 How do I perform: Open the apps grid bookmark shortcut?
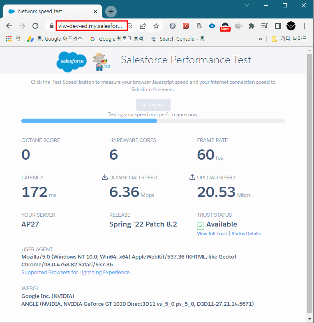point(14,39)
